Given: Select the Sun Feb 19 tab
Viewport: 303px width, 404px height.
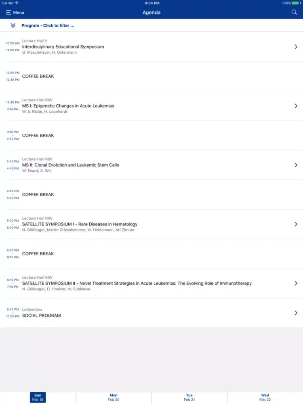Looking at the screenshot, I should 38,398.
